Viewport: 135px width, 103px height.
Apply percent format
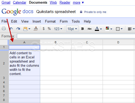click(49, 29)
